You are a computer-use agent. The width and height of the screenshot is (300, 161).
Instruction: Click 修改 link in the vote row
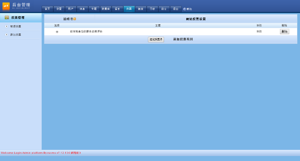(x=259, y=32)
